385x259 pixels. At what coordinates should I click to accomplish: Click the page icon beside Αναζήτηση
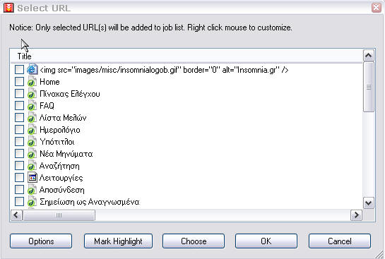click(x=32, y=166)
